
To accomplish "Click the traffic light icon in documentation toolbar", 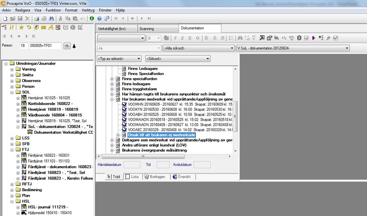I will coord(299,38).
